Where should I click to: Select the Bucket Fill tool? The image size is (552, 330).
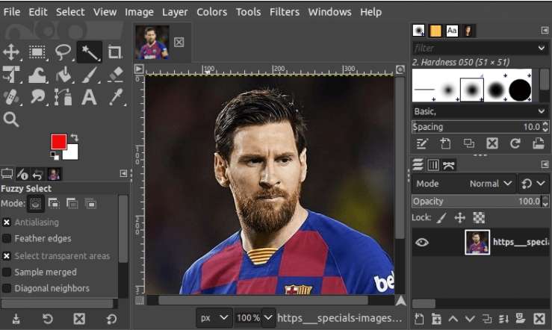(x=63, y=75)
